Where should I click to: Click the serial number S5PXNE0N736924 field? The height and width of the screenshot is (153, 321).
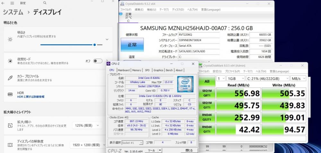tap(199, 40)
